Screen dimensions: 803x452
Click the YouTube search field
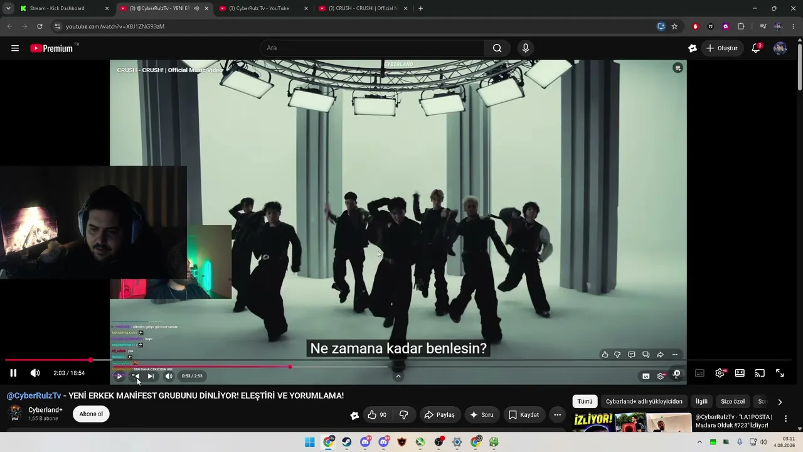pyautogui.click(x=372, y=48)
